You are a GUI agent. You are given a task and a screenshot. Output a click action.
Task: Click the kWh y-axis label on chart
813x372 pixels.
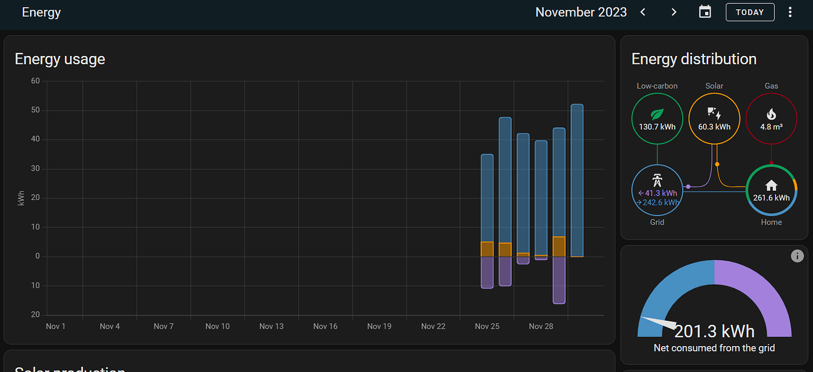pos(21,198)
